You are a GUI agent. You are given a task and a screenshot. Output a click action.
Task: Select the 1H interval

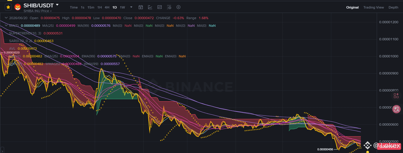click(x=99, y=7)
